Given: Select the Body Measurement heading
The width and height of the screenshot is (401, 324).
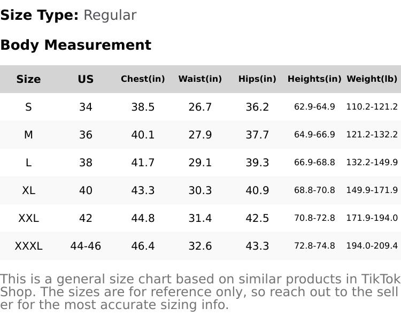Looking at the screenshot, I should click(75, 45).
